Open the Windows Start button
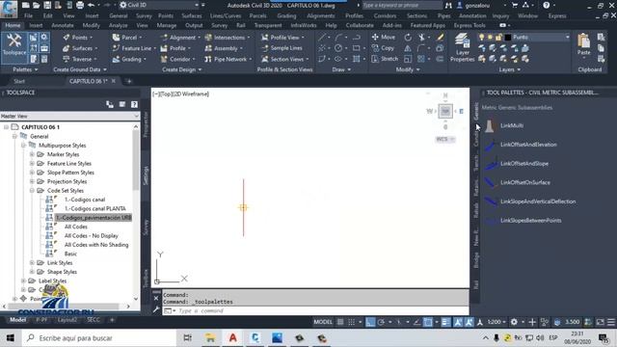617x347 pixels. [11, 337]
